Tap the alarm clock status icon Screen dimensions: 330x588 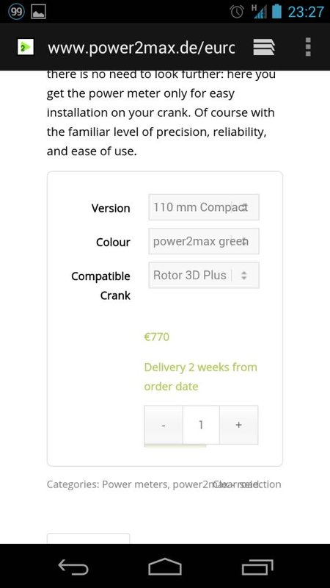[x=237, y=12]
